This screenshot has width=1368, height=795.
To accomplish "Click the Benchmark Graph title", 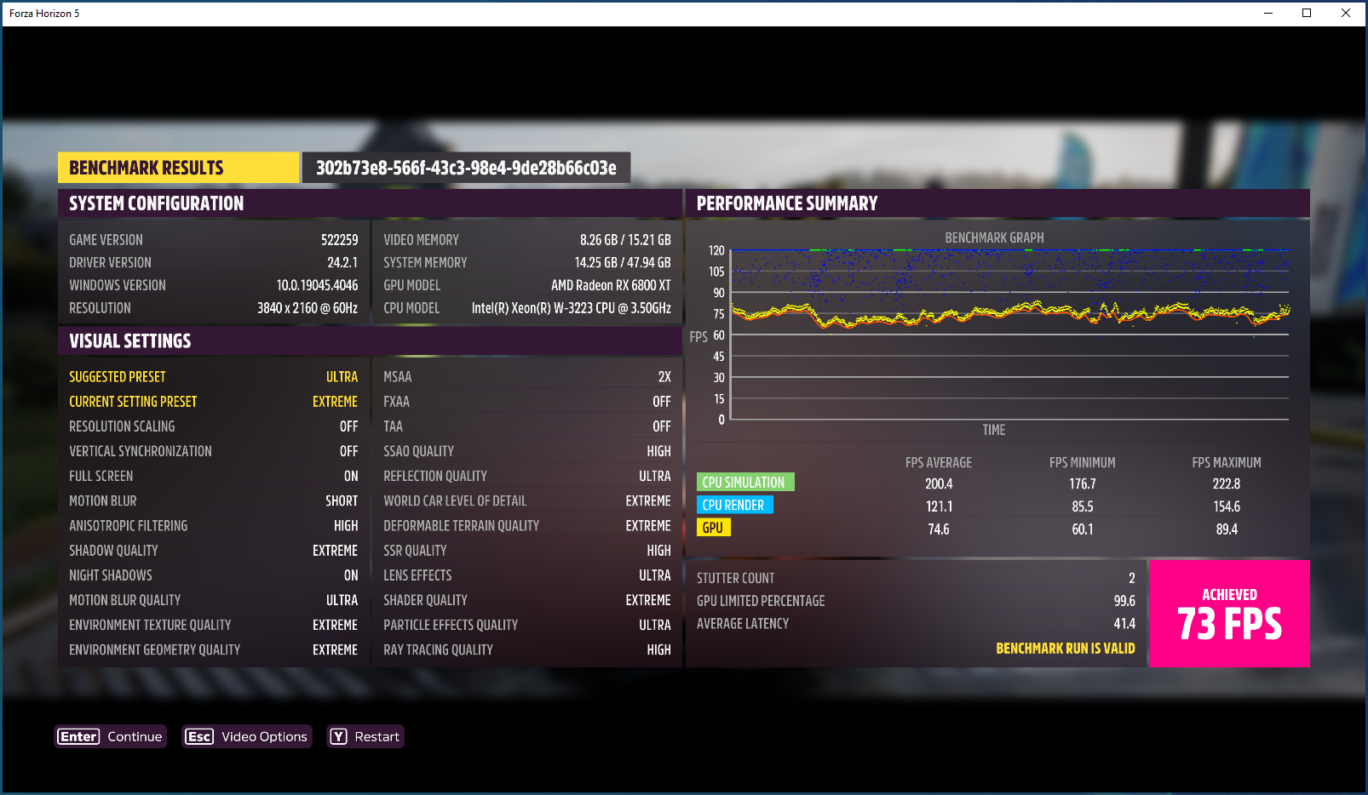I will [x=994, y=238].
